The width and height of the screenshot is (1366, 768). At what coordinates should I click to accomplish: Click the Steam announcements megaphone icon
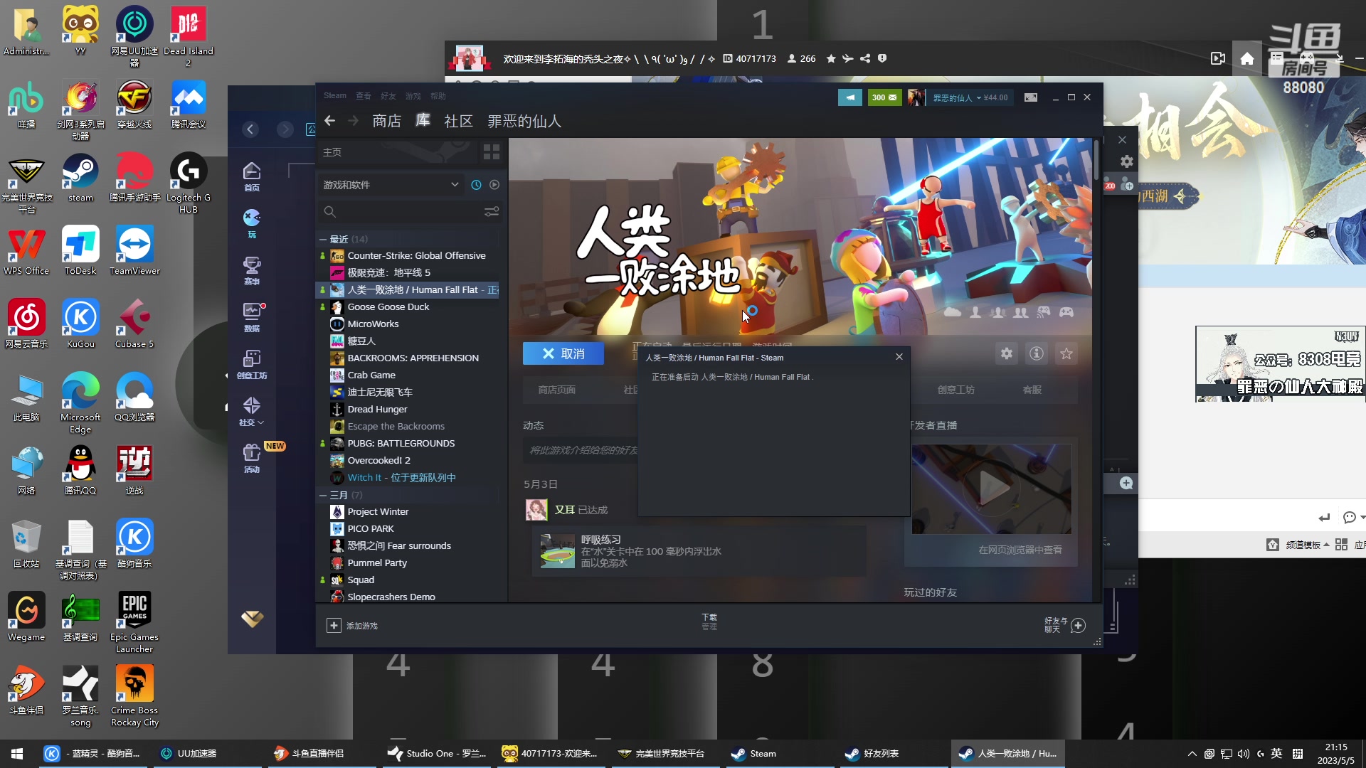[x=849, y=97]
